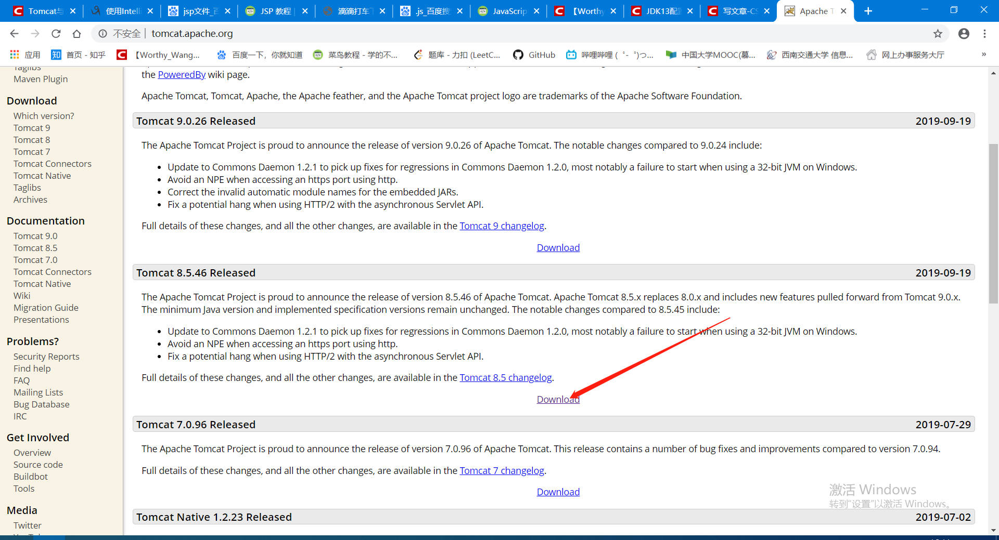Open Security Reports sidebar link
Viewport: 999px width, 540px height.
click(x=46, y=357)
